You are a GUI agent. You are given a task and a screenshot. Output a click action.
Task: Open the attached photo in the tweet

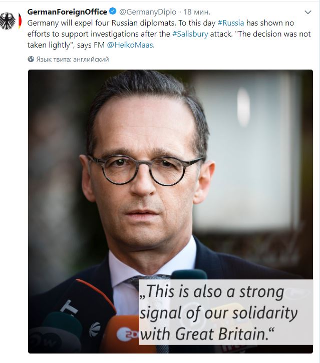coord(170,211)
